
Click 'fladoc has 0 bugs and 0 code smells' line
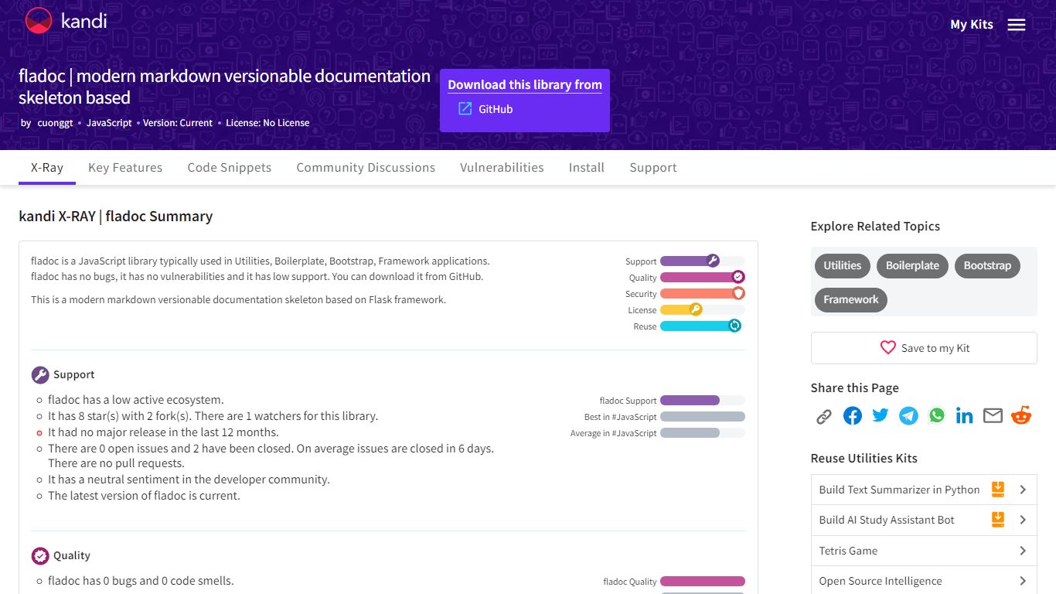(x=141, y=581)
